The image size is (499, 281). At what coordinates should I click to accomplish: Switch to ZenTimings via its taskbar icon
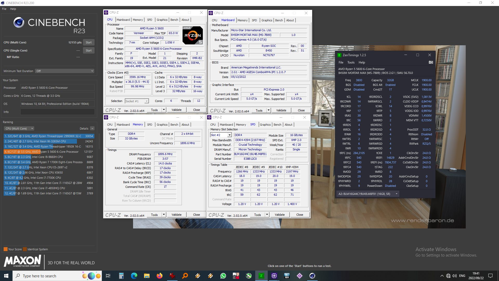click(261, 276)
